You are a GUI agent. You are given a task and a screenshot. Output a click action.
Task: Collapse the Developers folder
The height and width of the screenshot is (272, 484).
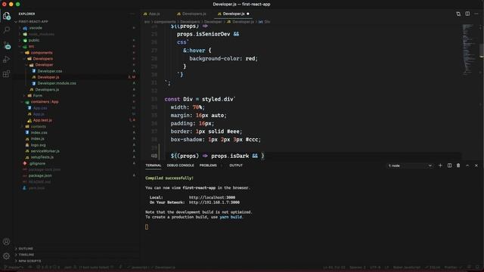(42, 59)
